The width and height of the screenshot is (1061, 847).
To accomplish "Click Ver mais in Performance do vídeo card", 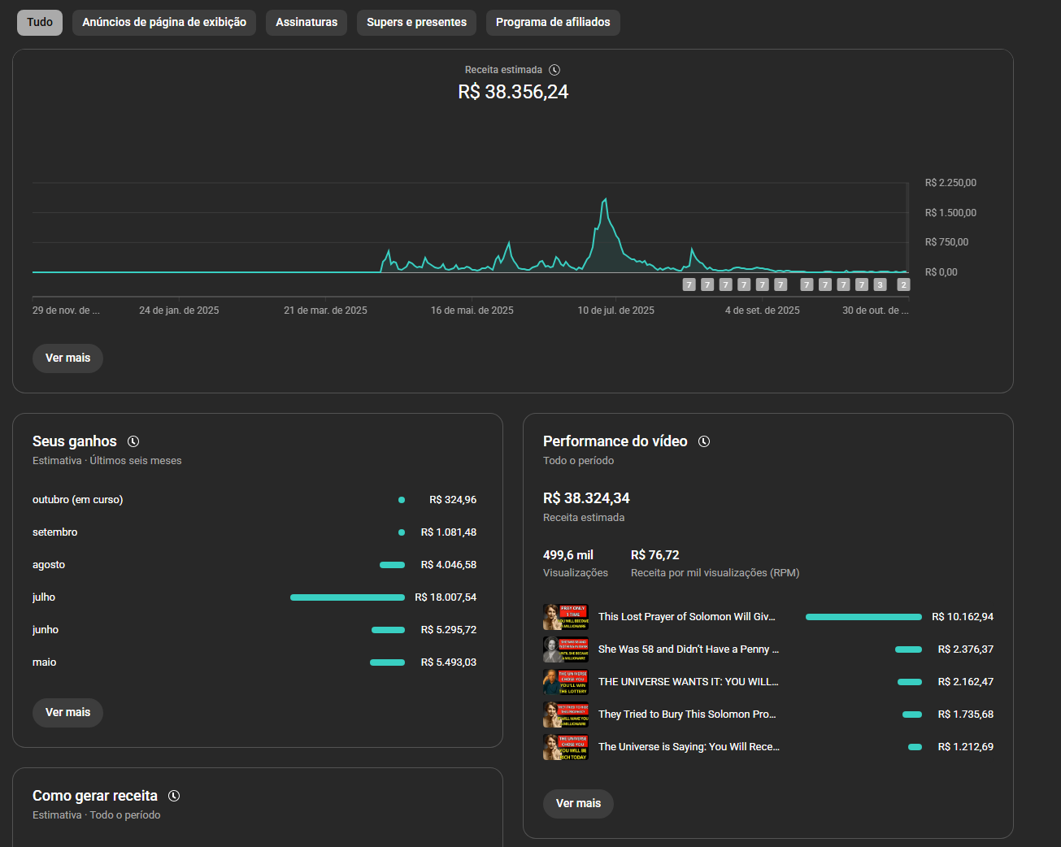I will [x=578, y=804].
